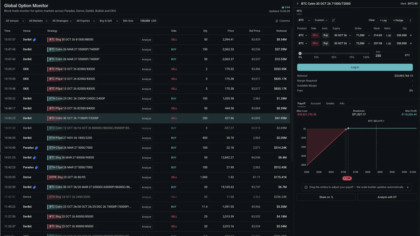The height and width of the screenshot is (236, 420).
Task: Expand the All Strategies dropdown
Action: click(x=62, y=21)
